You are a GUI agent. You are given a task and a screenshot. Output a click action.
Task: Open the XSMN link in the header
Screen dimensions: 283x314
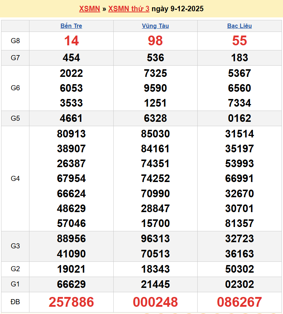pos(89,9)
